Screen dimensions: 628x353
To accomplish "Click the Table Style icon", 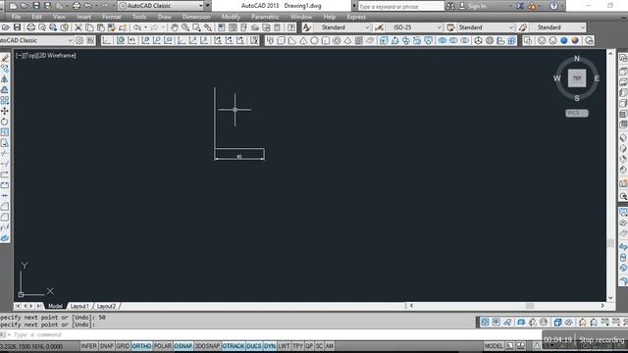I will click(450, 27).
